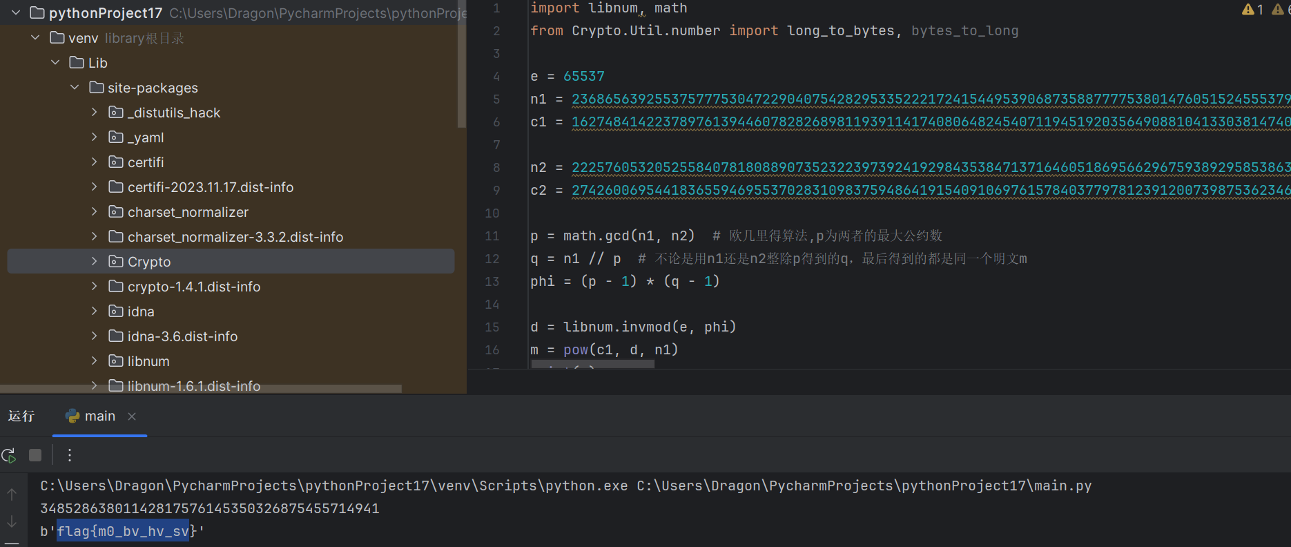Click the 'long_to_bytes' import name
1291x547 pixels.
(841, 31)
